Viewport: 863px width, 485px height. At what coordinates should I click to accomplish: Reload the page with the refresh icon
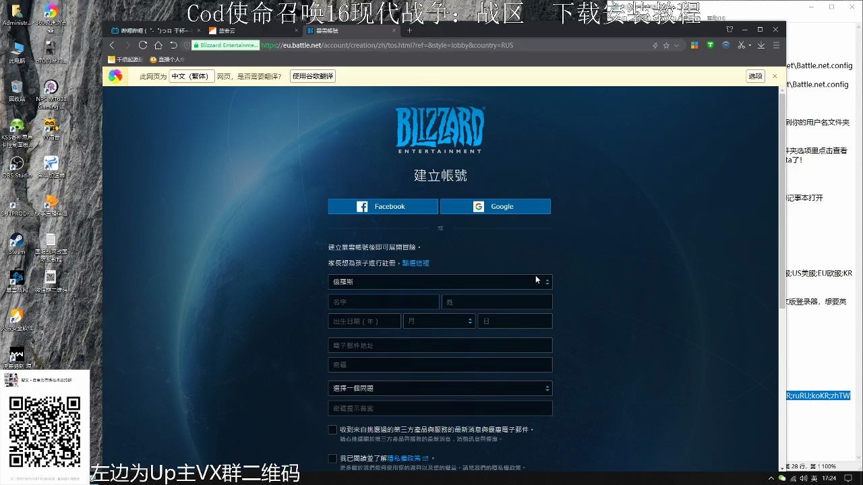tap(143, 45)
